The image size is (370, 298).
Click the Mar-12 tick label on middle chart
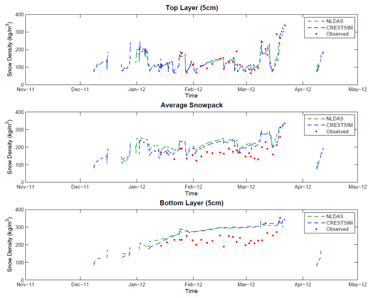tap(246, 187)
